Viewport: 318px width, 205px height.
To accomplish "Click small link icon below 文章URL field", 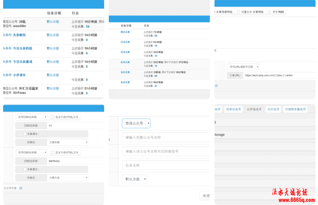I will pyautogui.click(x=216, y=86).
